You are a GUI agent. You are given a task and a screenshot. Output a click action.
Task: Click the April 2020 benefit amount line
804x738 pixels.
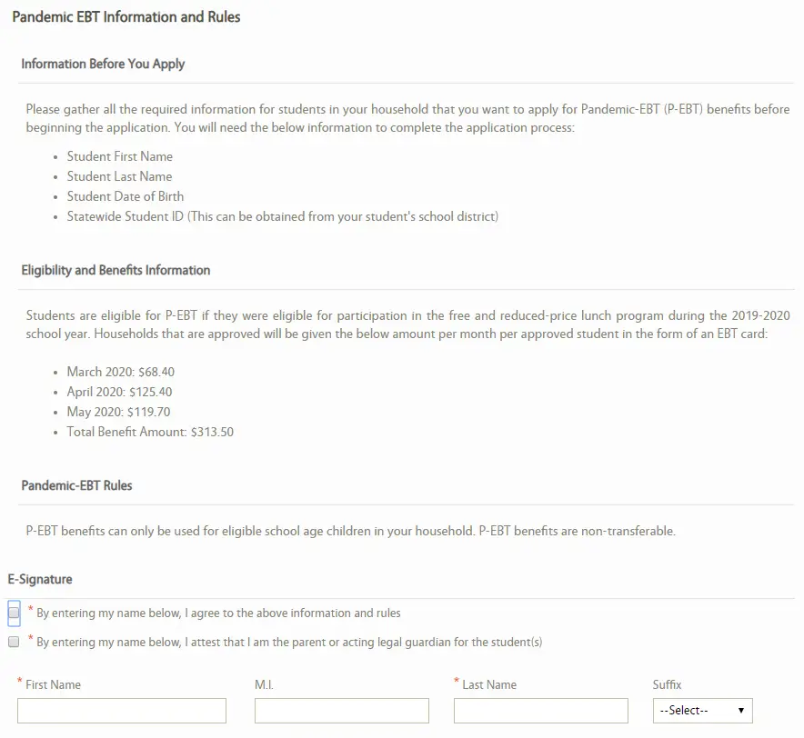point(119,392)
